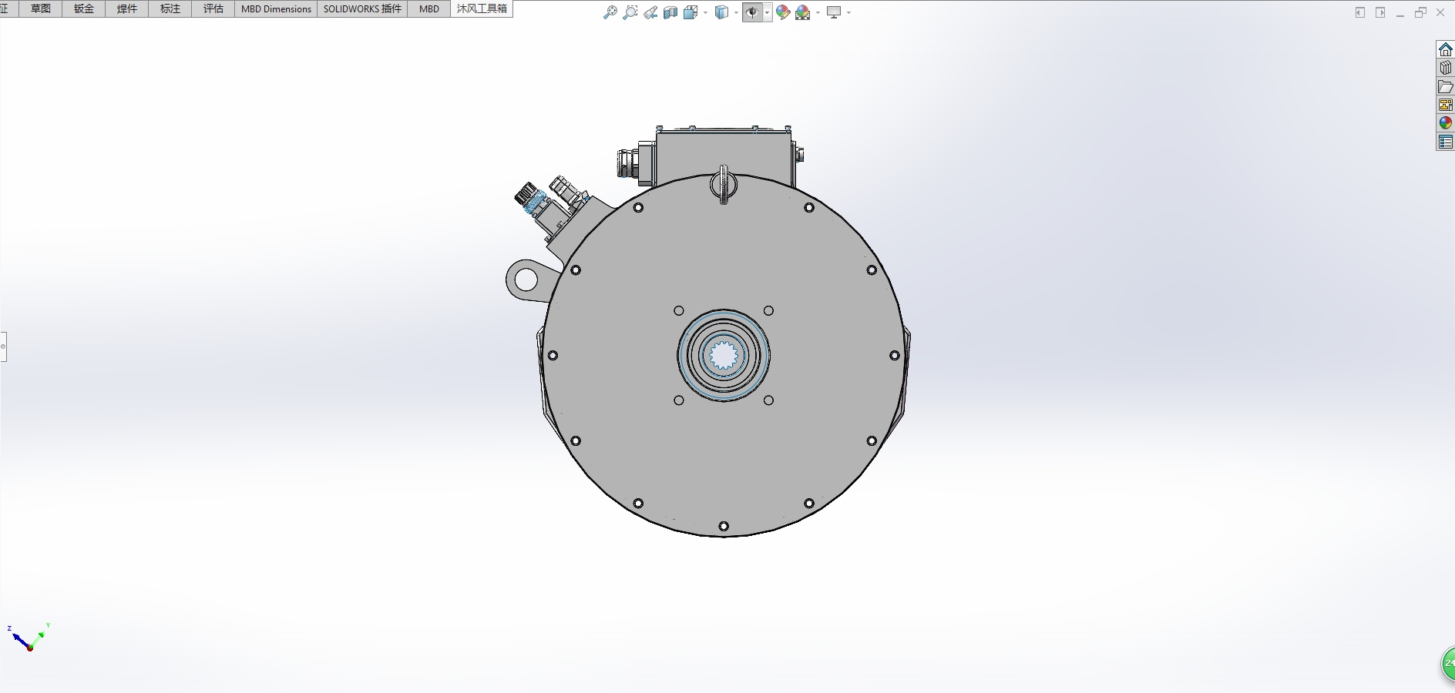Click the tile left window button
The width and height of the screenshot is (1455, 693).
[1360, 12]
